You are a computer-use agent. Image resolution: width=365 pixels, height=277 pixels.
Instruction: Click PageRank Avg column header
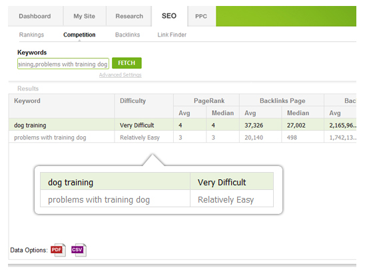(x=190, y=113)
